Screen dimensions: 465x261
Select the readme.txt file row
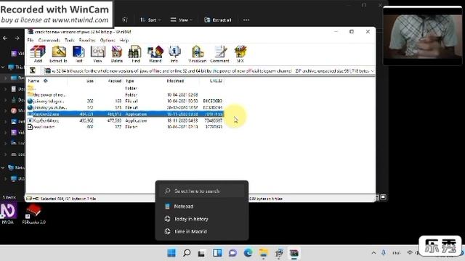125,127
